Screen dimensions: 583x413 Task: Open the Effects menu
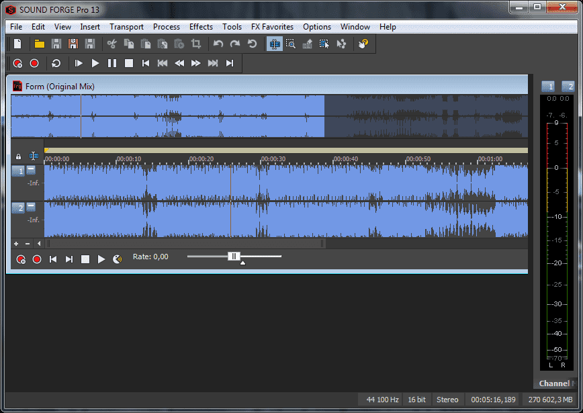(x=201, y=27)
